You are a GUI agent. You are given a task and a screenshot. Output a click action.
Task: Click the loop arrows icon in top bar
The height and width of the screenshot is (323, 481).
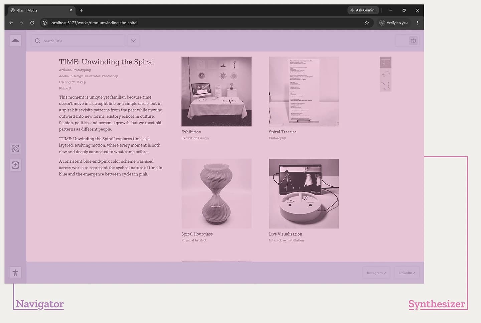pyautogui.click(x=413, y=41)
